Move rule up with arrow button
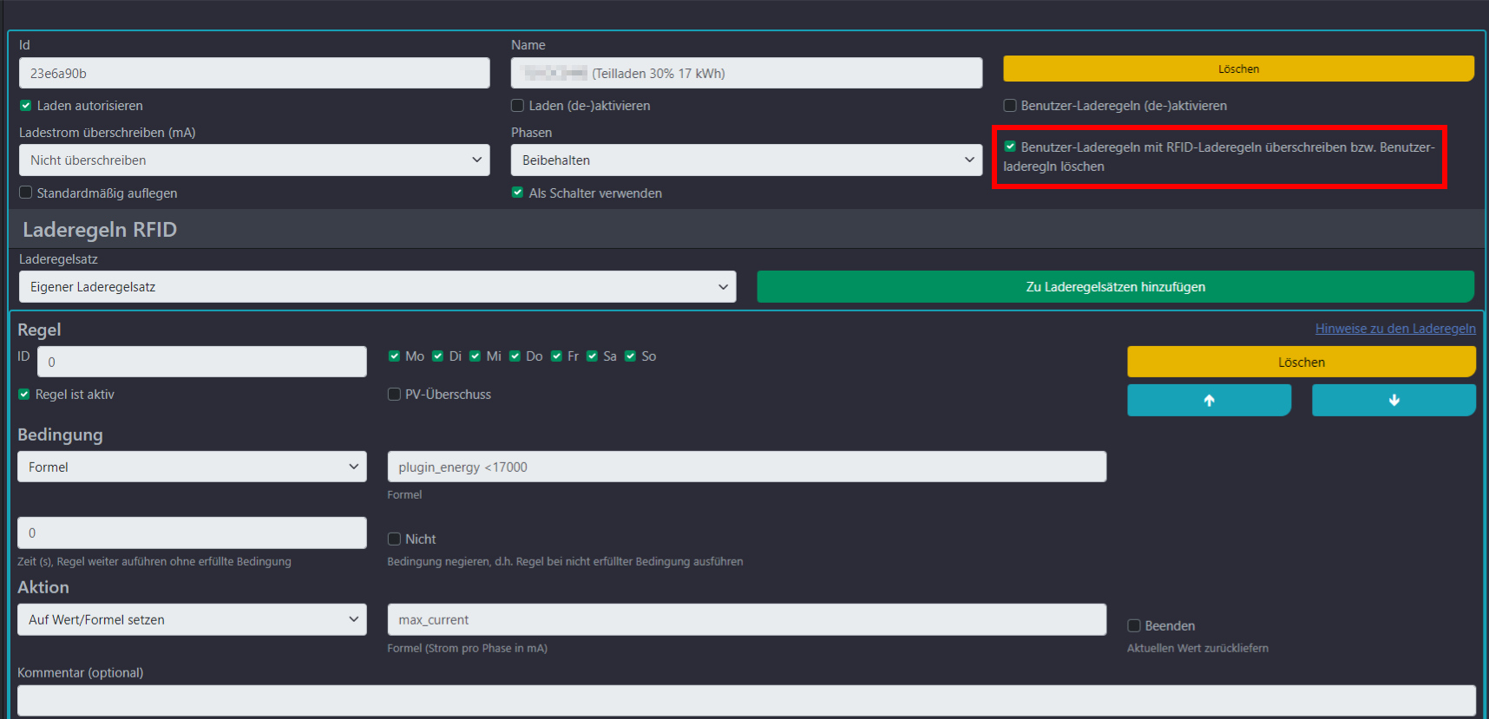This screenshot has width=1489, height=719. coord(1208,400)
